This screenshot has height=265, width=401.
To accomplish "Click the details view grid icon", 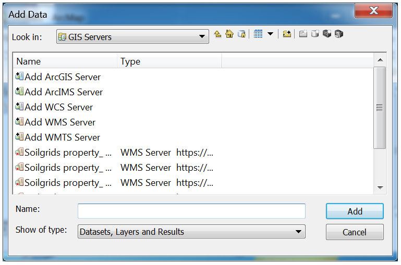I will [x=258, y=34].
